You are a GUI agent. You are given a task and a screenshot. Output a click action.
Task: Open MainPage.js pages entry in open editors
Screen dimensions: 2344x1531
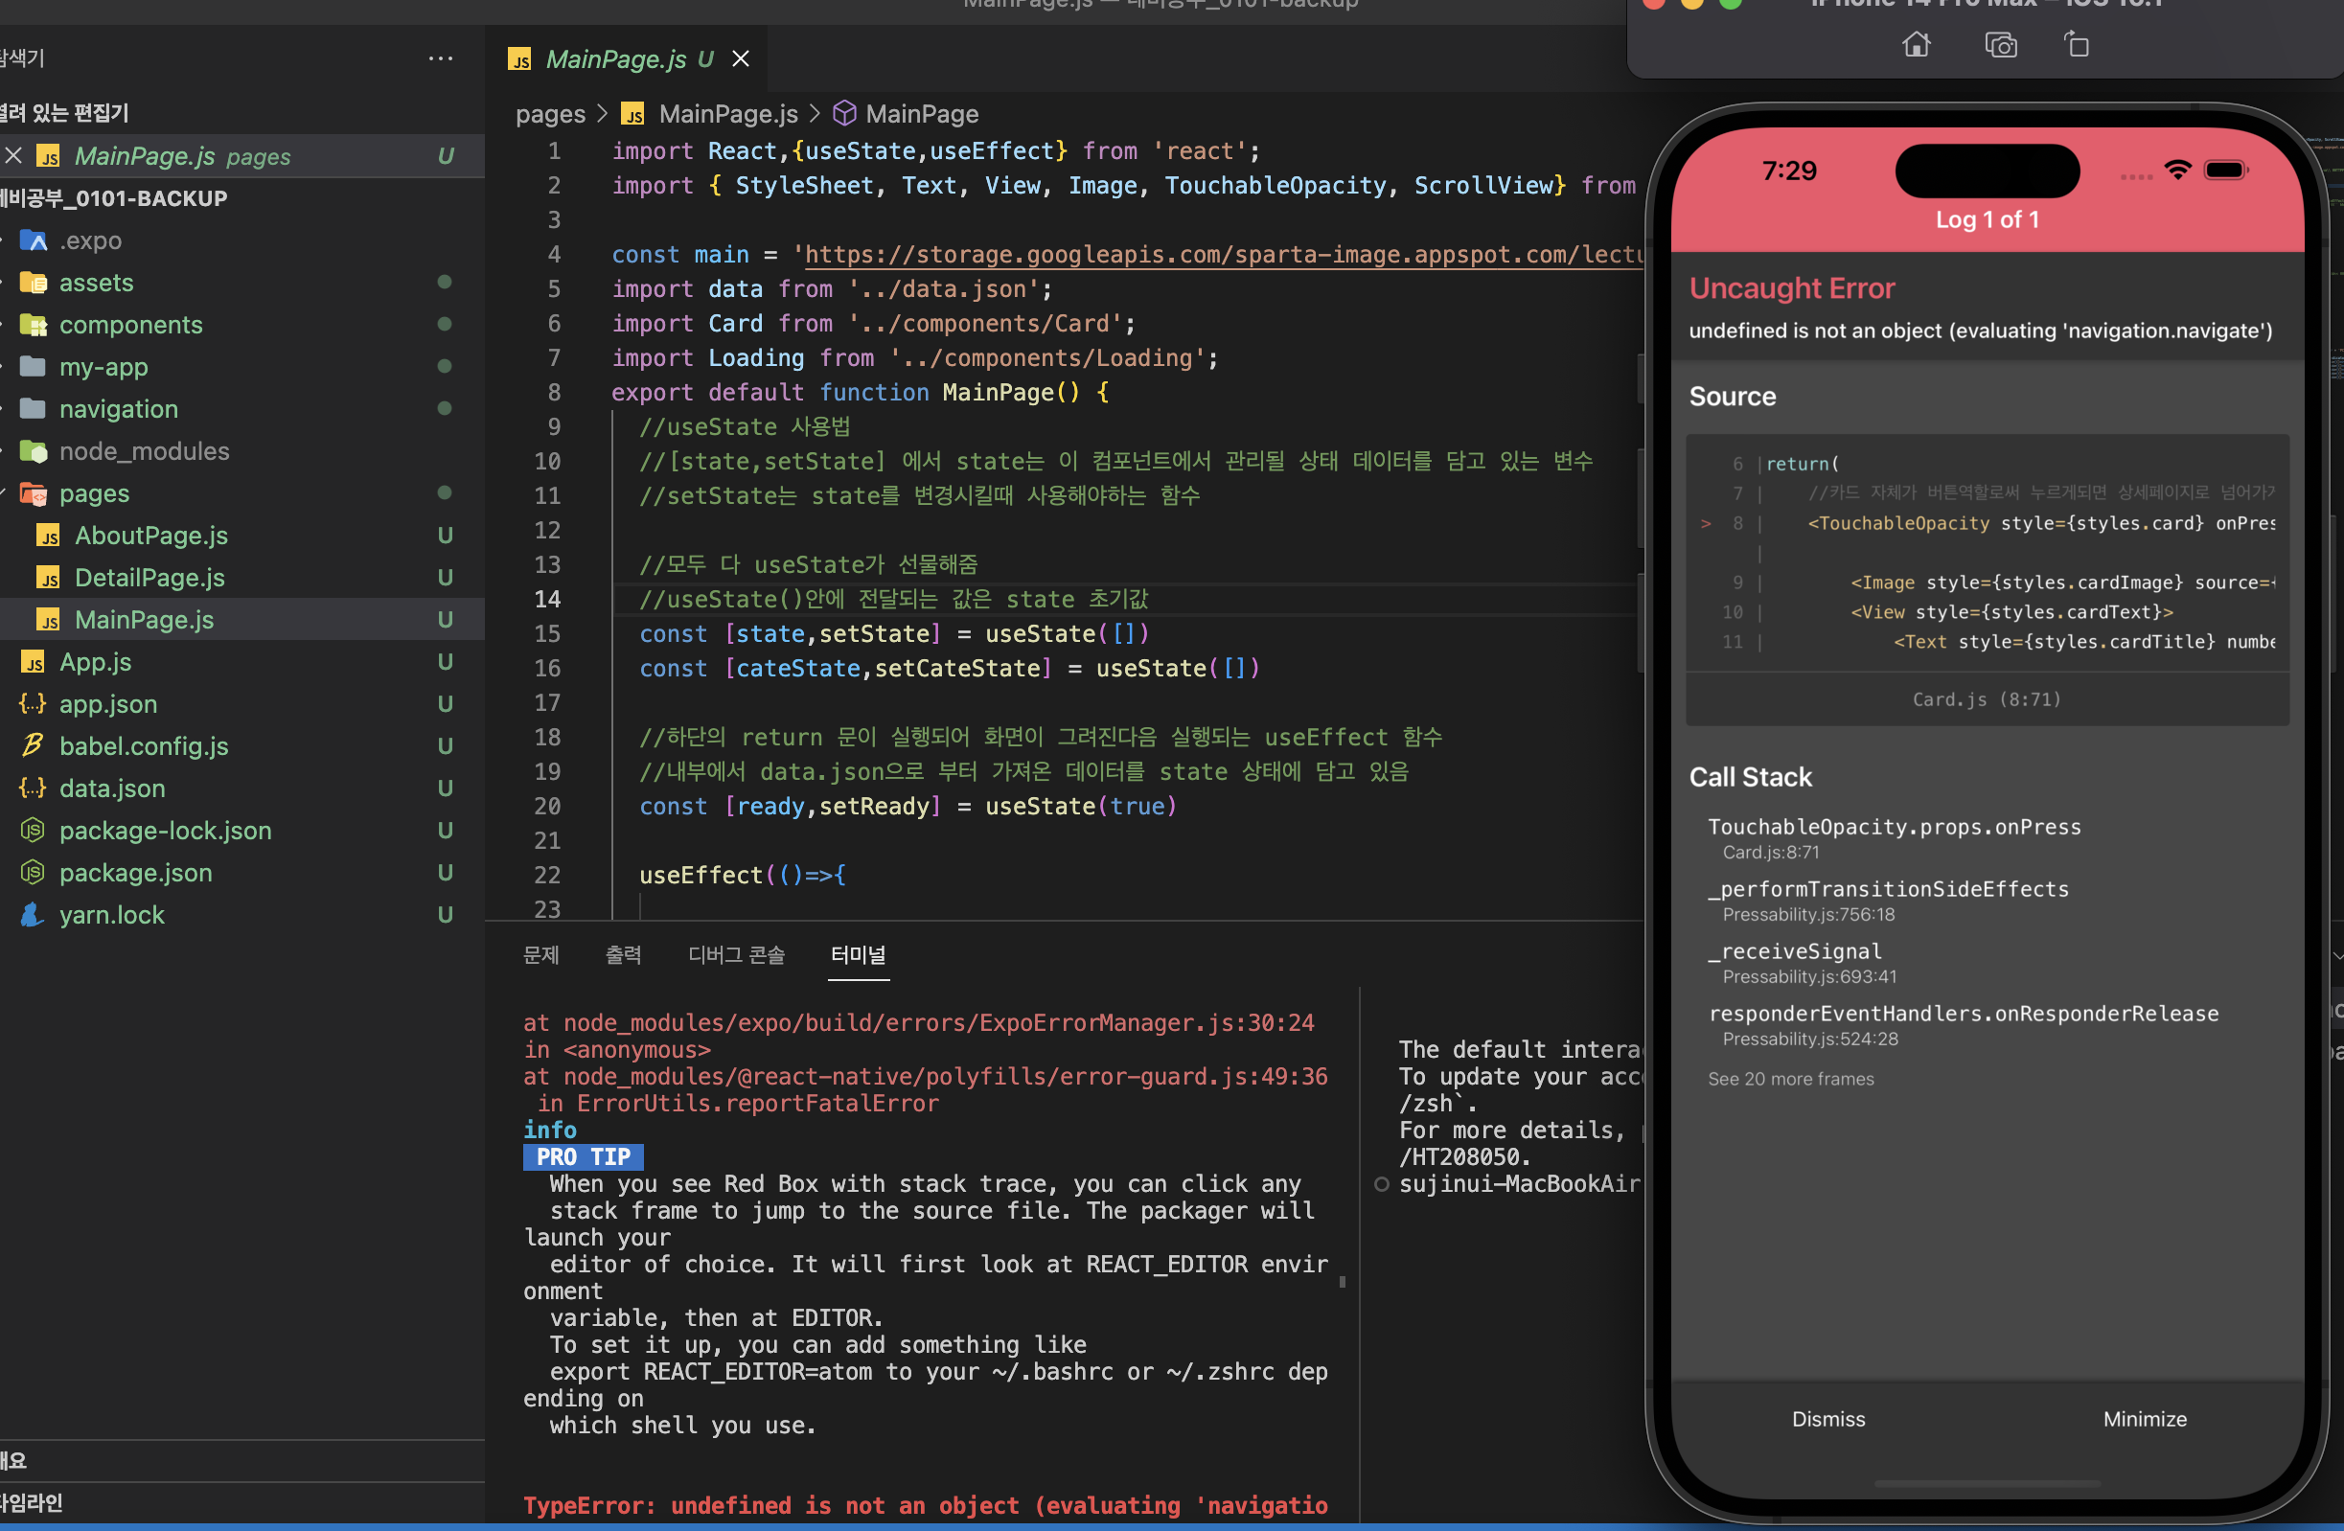click(x=182, y=155)
